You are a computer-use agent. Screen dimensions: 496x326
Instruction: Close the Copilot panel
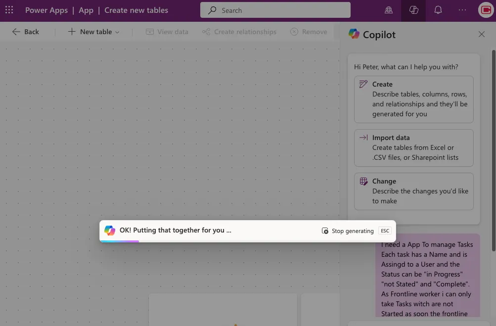481,34
